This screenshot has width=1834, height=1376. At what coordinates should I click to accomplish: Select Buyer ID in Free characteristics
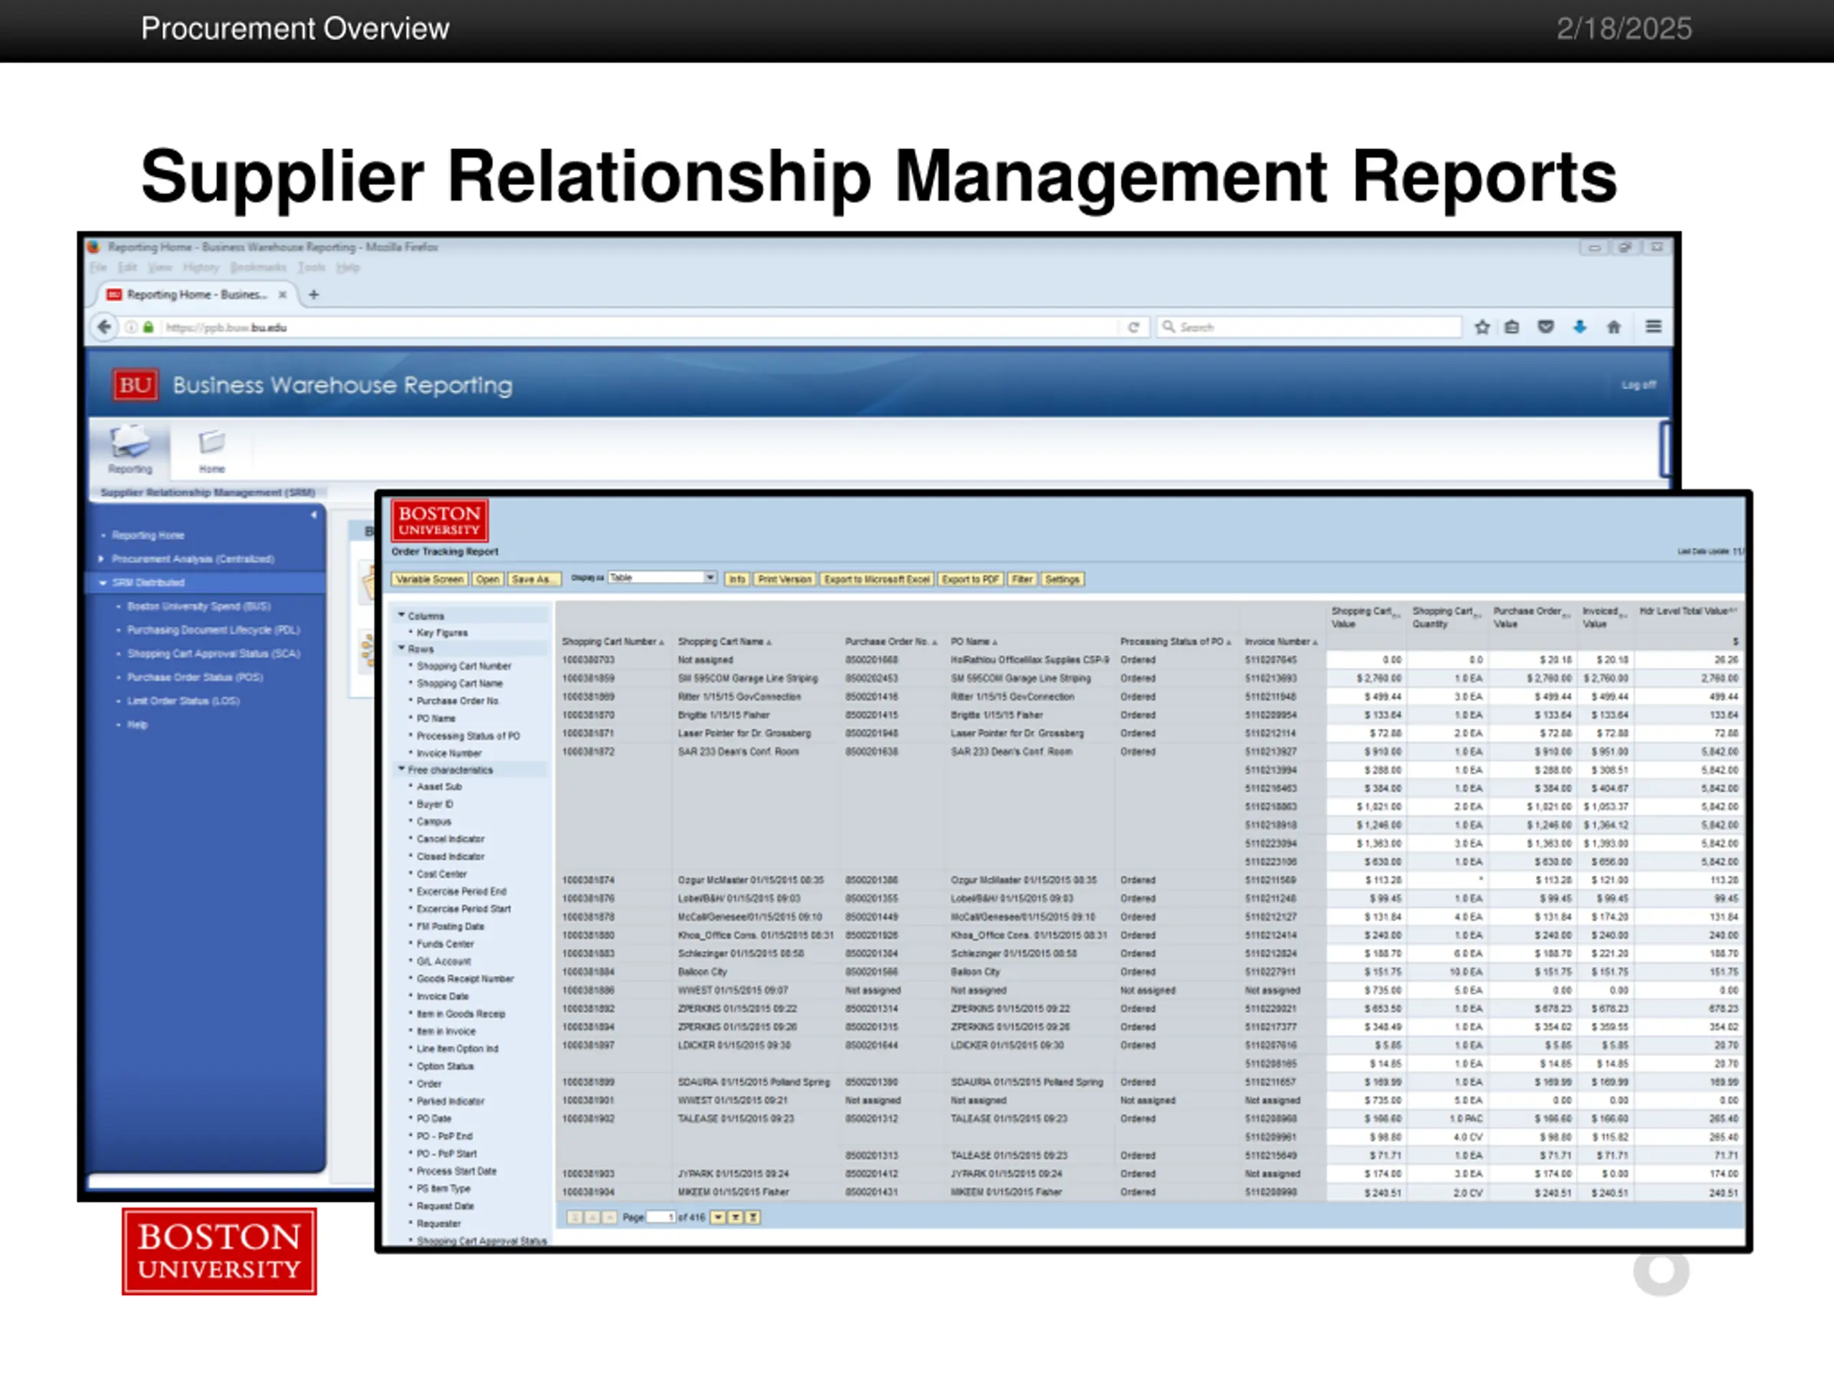434,803
